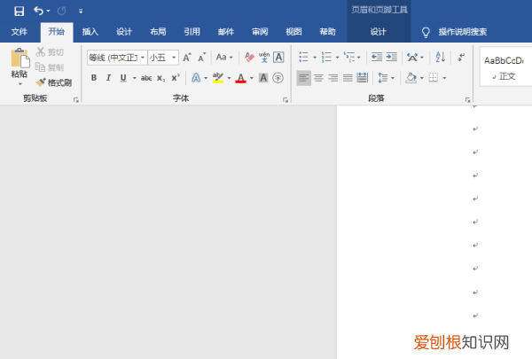Increase the font size
Screen dimensions: 532x359
(x=187, y=58)
